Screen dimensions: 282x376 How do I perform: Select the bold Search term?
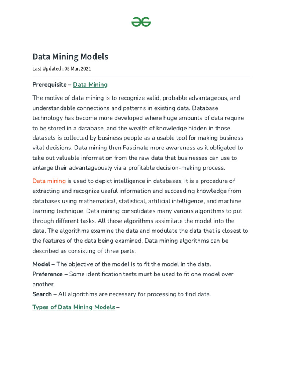point(42,294)
